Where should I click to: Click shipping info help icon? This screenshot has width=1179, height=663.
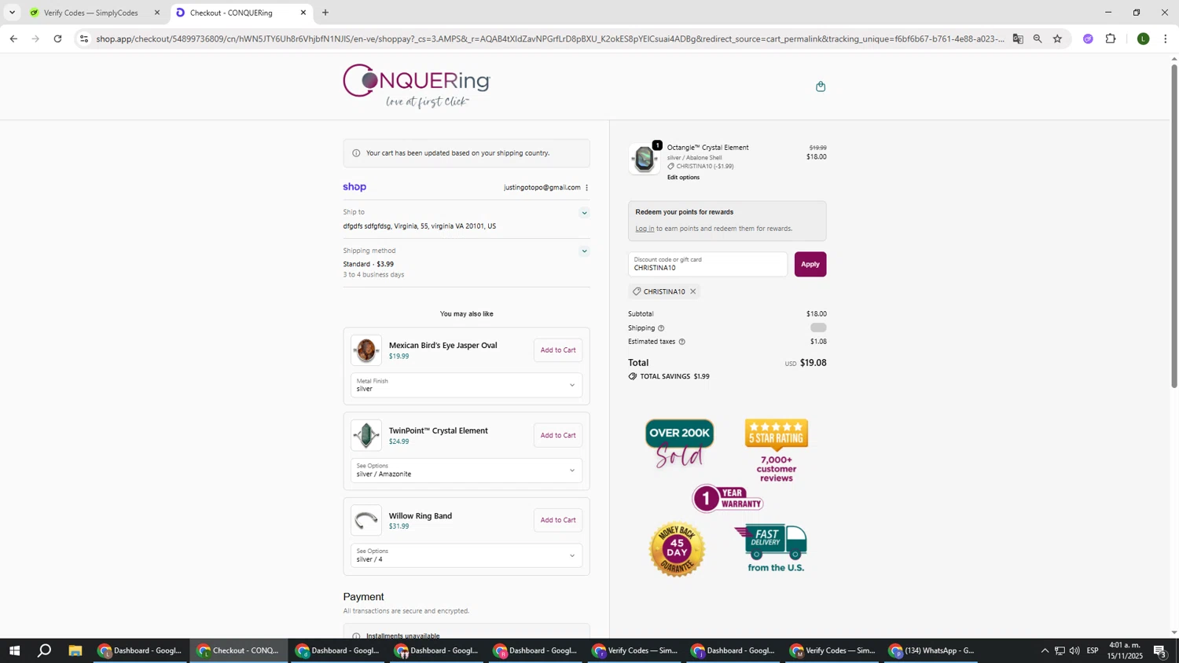click(661, 328)
